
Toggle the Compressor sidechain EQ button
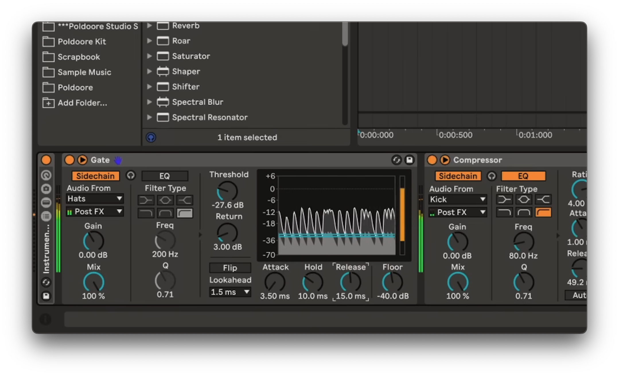(523, 176)
